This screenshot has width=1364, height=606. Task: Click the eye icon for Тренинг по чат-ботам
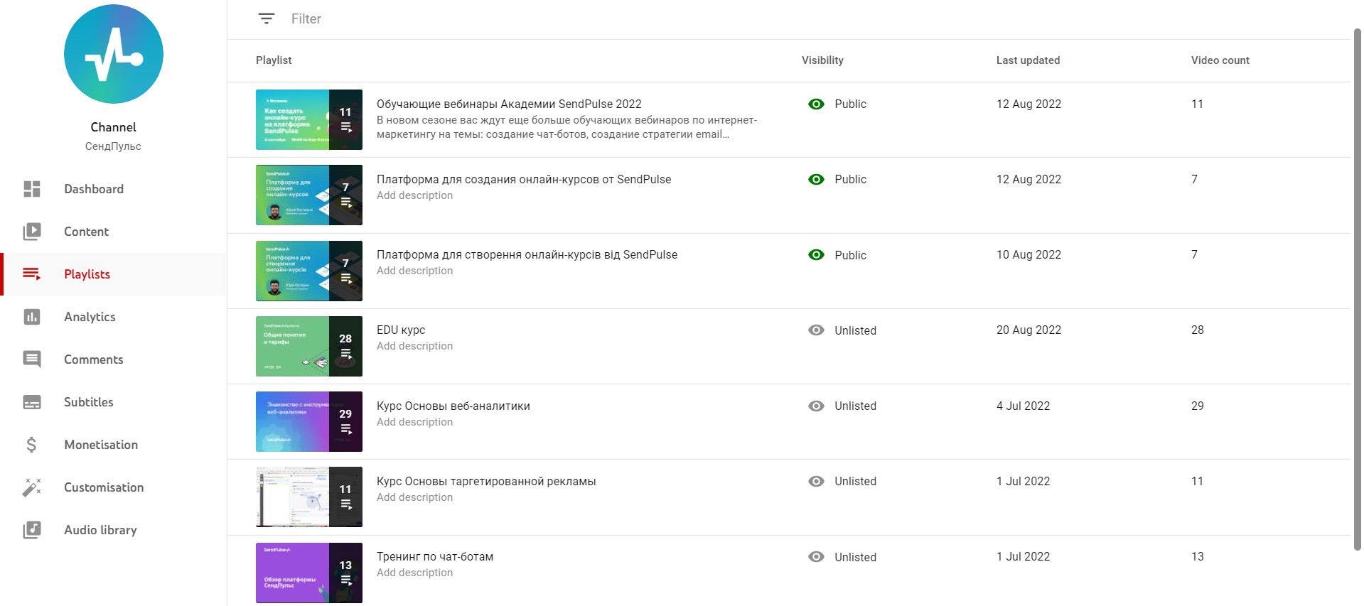coord(817,557)
